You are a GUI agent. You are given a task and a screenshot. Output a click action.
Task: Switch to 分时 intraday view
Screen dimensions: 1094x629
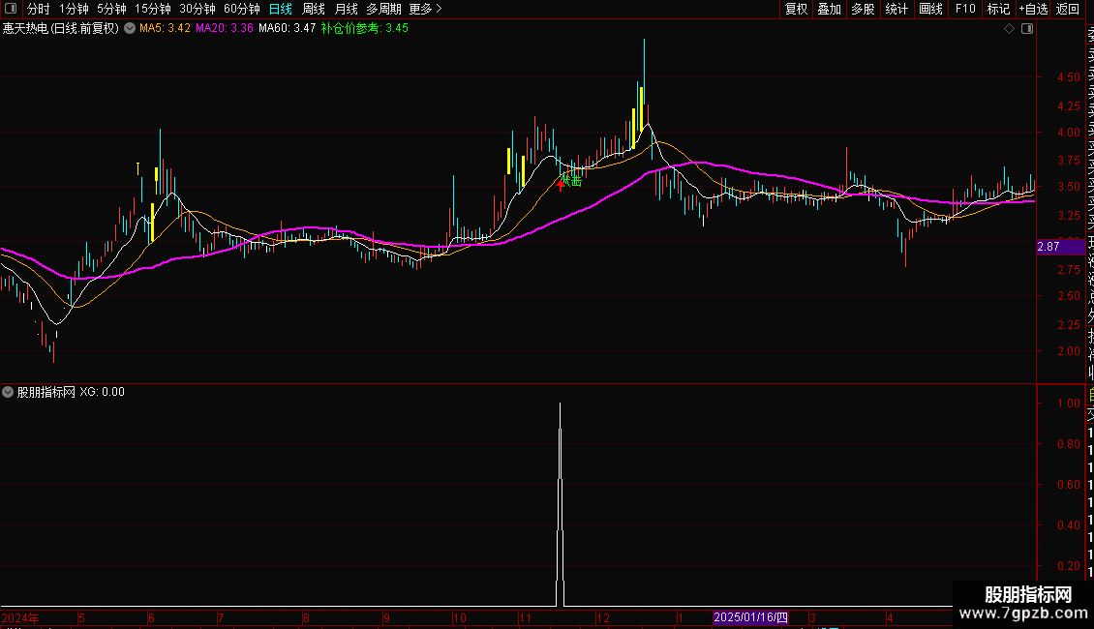39,9
